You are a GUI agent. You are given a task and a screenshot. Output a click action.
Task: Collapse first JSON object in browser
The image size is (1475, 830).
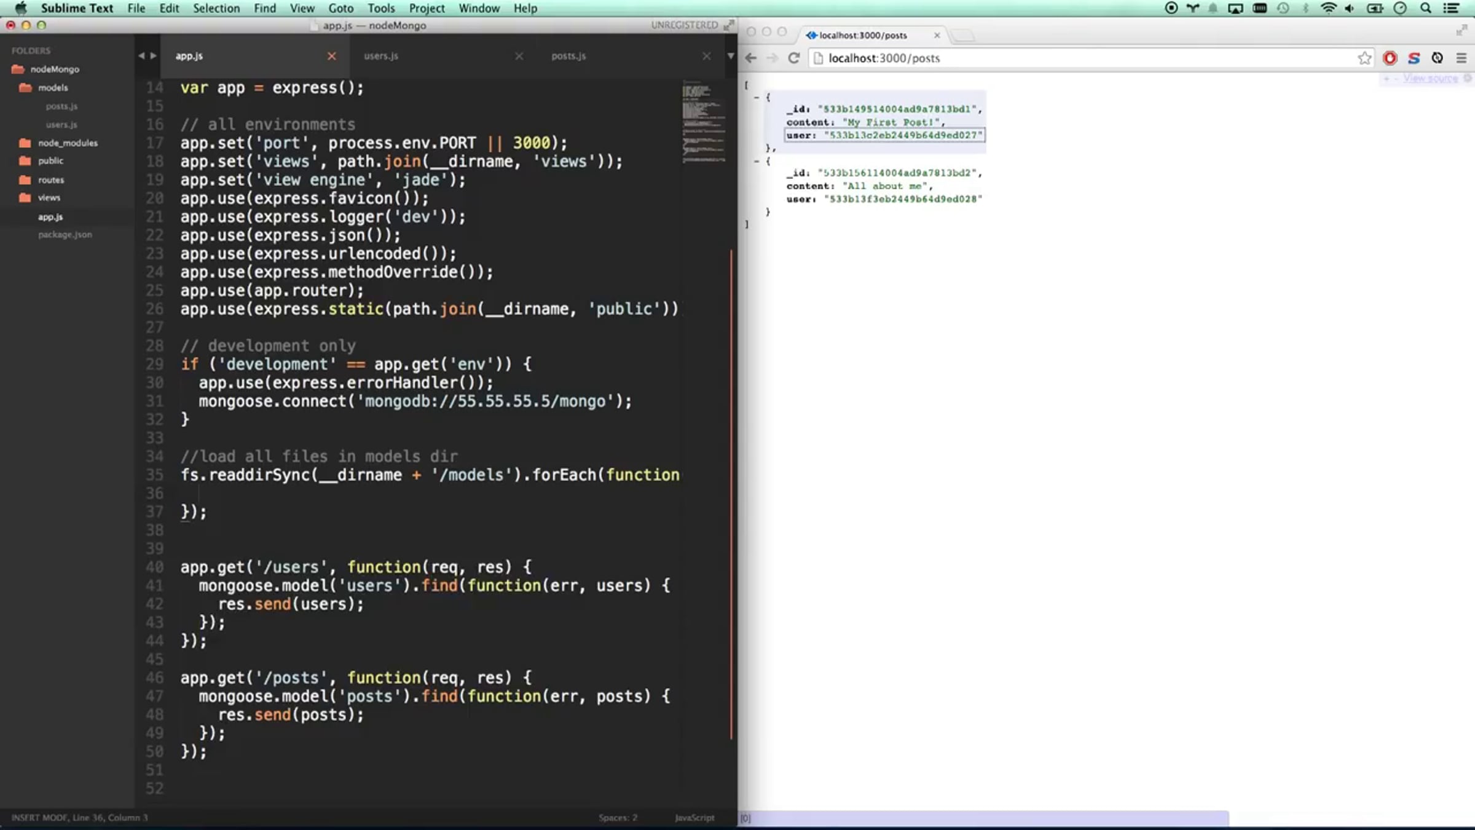click(x=757, y=97)
